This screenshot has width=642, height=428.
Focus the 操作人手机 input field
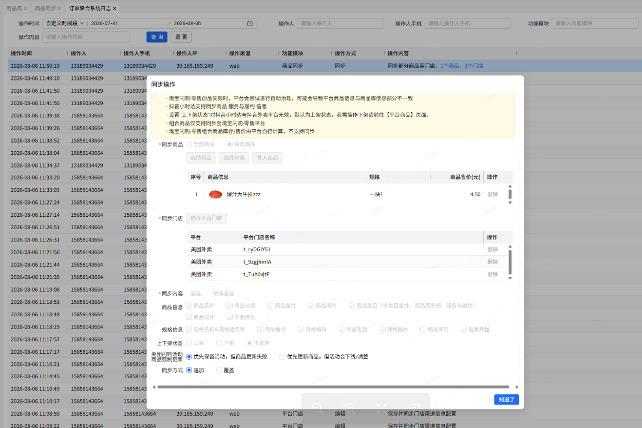(467, 24)
